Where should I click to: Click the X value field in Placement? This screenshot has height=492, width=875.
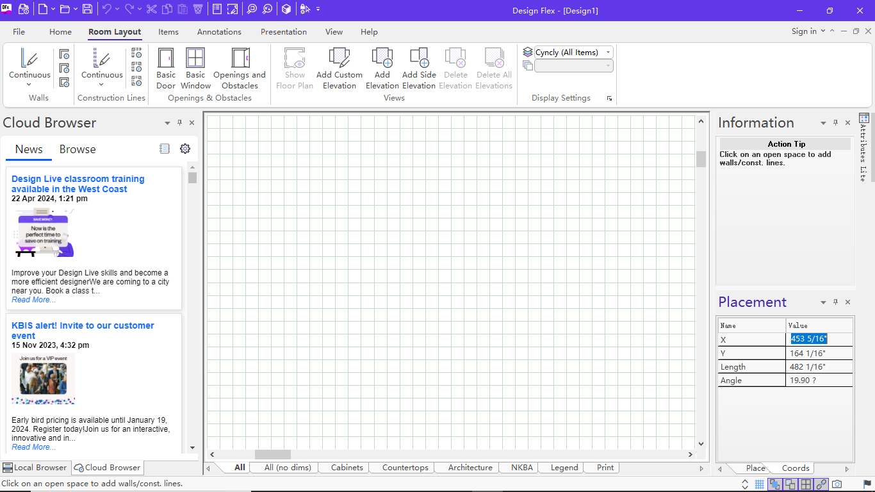point(819,339)
